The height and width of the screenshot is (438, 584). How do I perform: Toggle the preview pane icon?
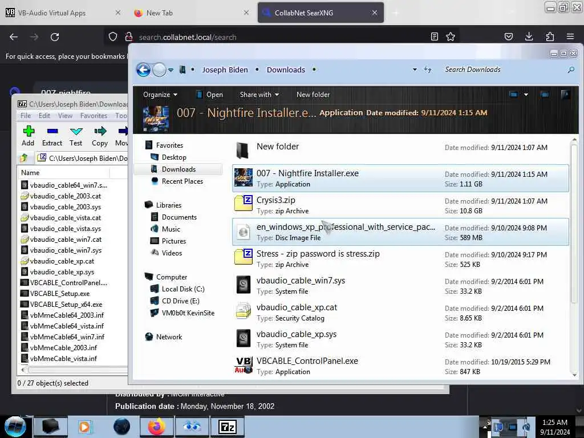545,95
